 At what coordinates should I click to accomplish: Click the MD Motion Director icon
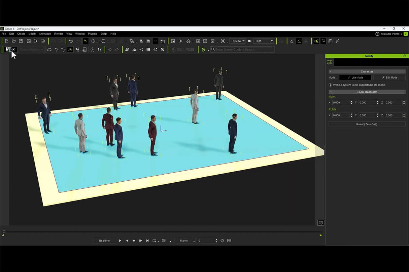8,50
